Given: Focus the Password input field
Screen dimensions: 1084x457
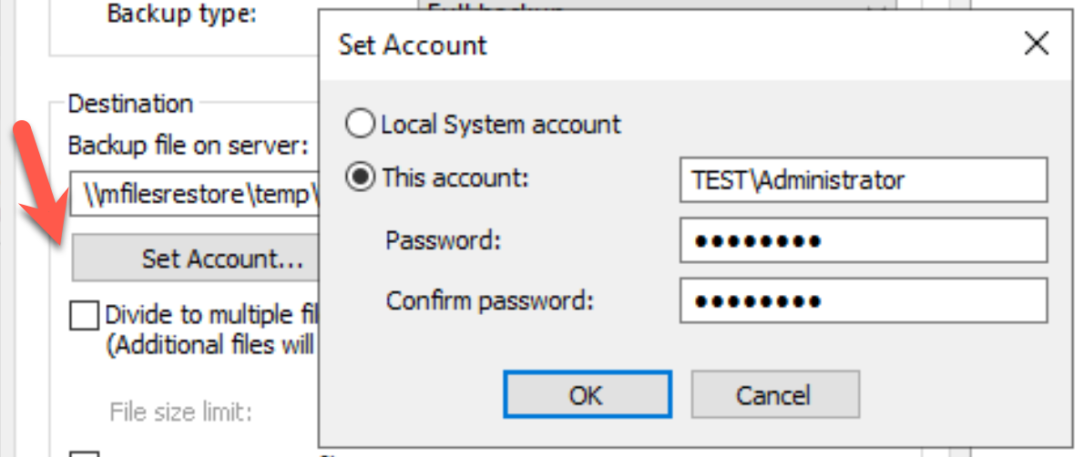Looking at the screenshot, I should (x=864, y=240).
